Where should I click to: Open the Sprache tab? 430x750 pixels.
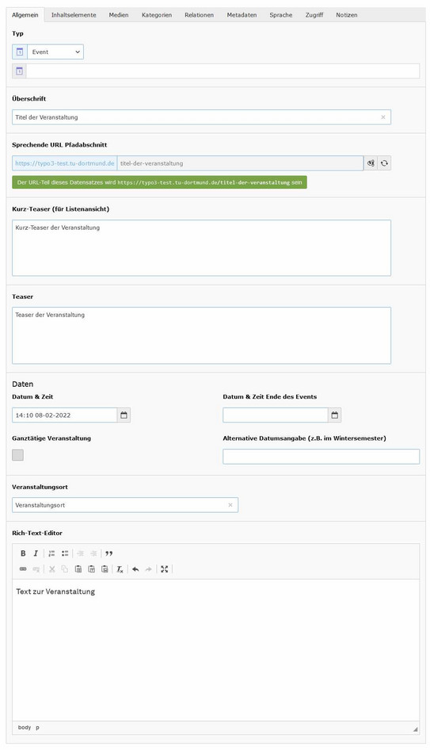point(281,15)
